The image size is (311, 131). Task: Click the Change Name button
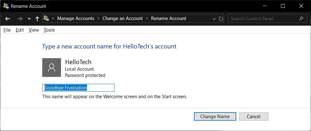[215, 116]
